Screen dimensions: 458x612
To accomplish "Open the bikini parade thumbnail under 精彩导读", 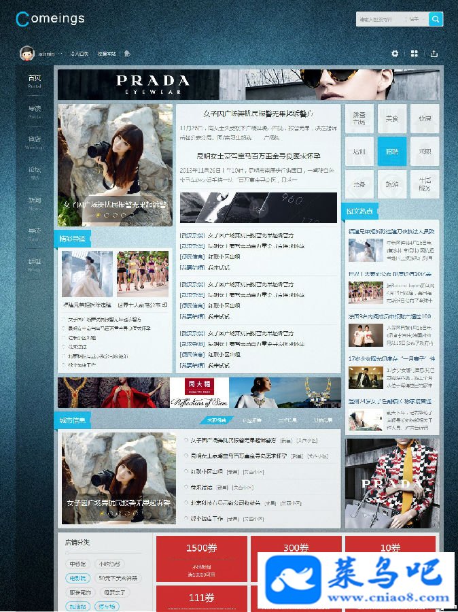I will (x=143, y=274).
